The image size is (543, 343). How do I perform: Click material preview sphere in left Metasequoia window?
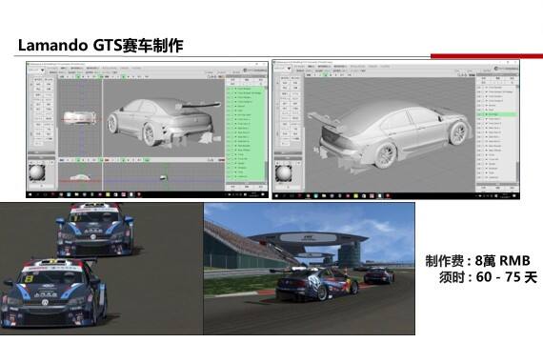point(37,172)
